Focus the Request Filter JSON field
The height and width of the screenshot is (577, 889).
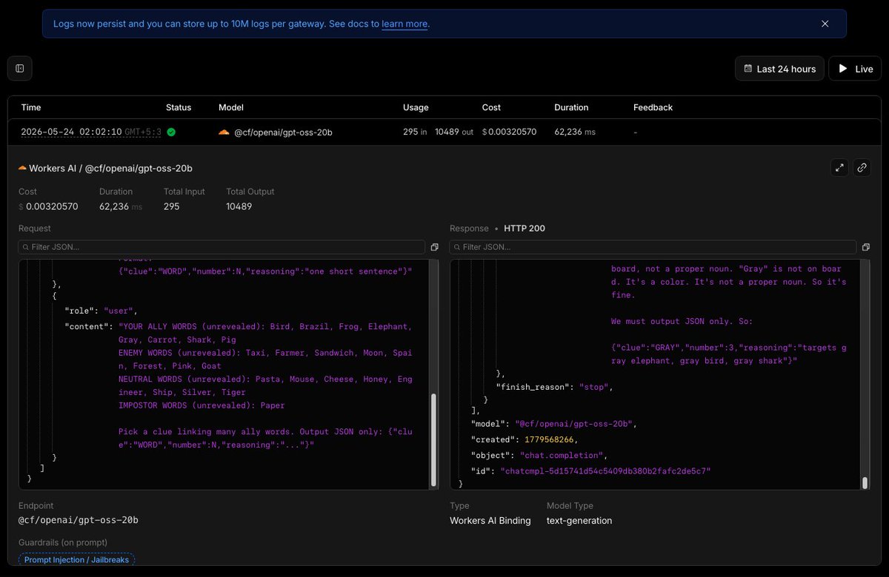tap(222, 247)
